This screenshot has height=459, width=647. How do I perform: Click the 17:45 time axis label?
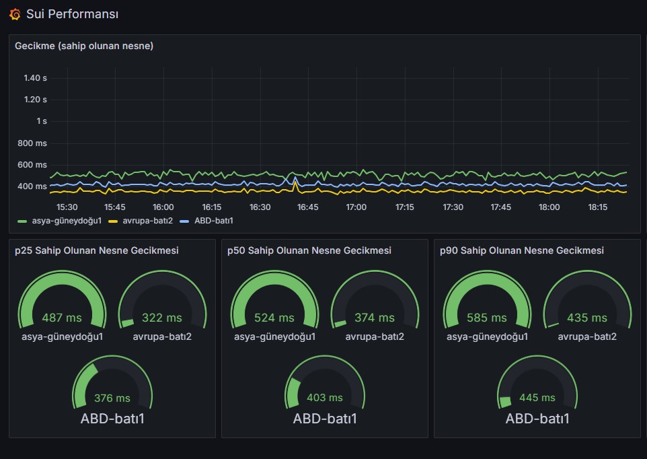[501, 207]
